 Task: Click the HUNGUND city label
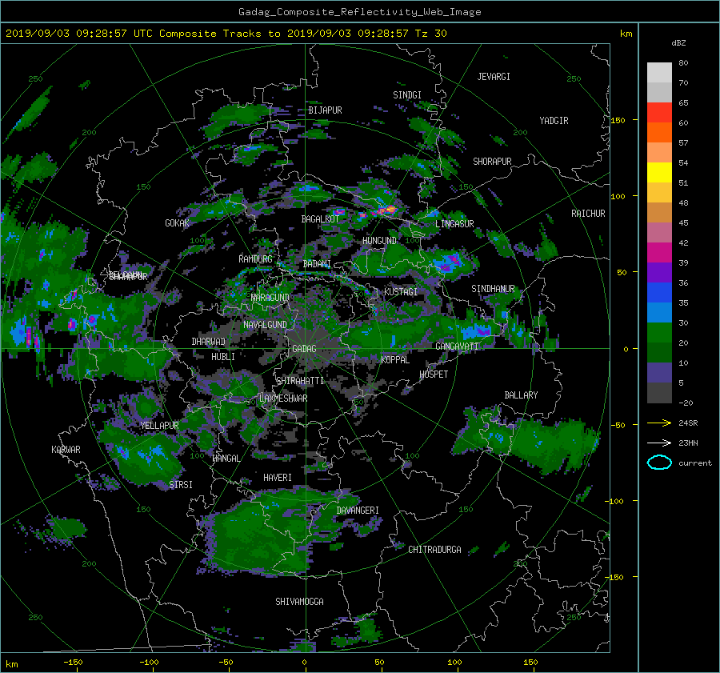379,241
